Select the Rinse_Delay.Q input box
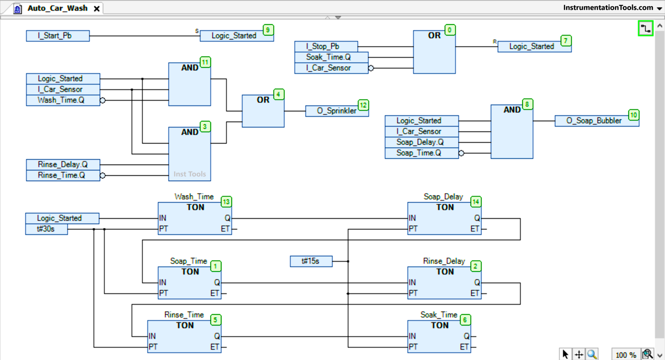 pos(63,165)
